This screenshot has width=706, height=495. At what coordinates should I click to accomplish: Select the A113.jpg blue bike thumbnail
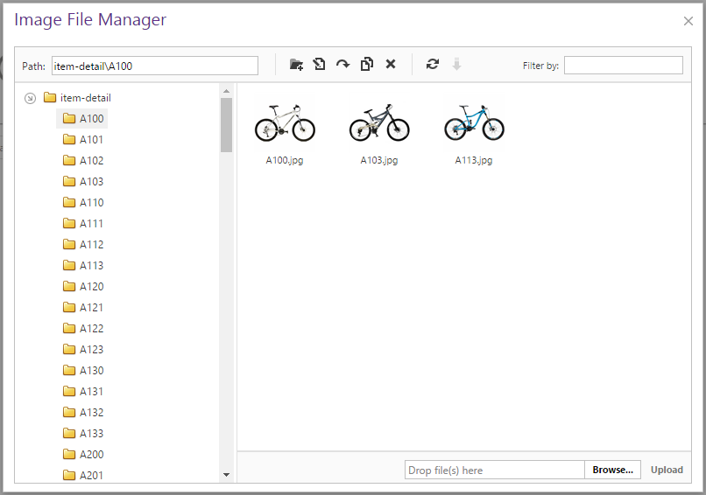[x=474, y=122]
